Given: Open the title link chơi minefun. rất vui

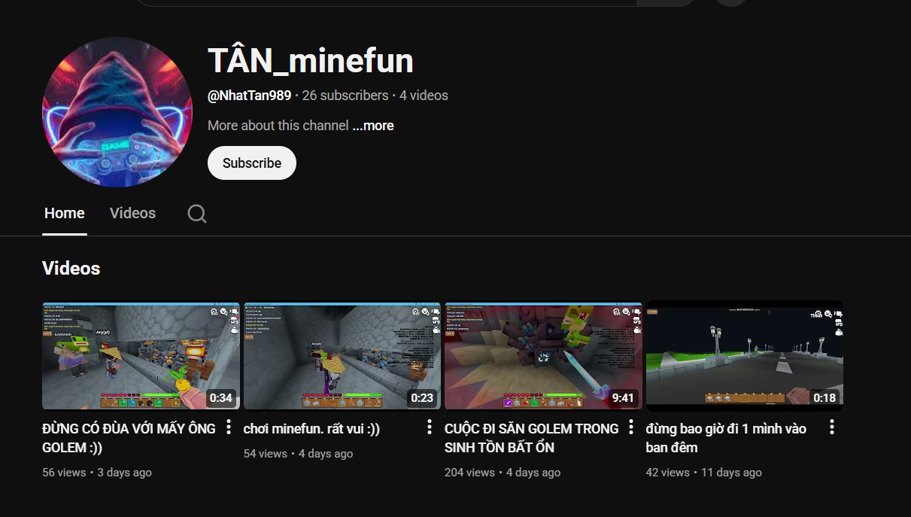Looking at the screenshot, I should point(311,429).
